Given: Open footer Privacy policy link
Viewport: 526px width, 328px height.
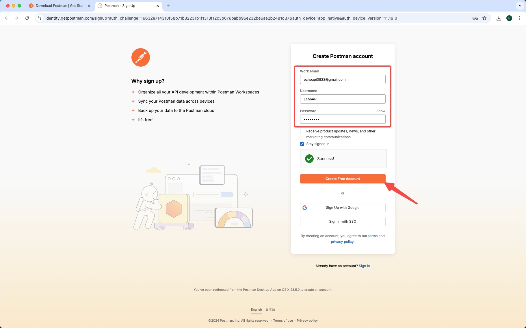Looking at the screenshot, I should click(307, 320).
